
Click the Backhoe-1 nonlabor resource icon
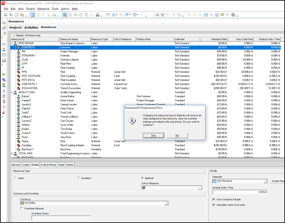[x=19, y=149]
